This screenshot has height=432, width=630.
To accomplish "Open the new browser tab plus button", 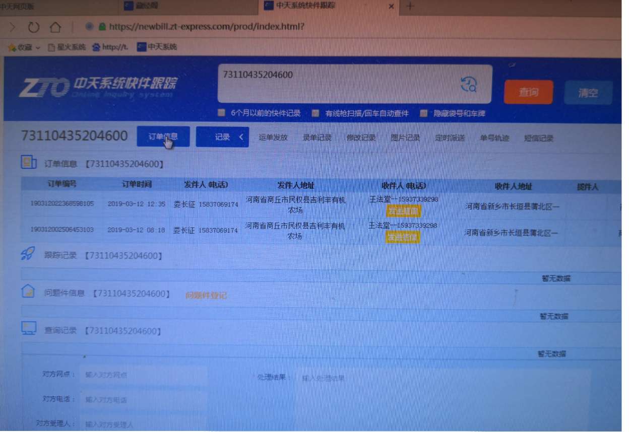I will (x=410, y=6).
